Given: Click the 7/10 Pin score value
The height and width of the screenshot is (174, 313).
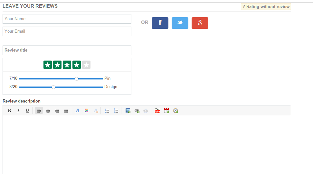Looking at the screenshot, I should [14, 79].
